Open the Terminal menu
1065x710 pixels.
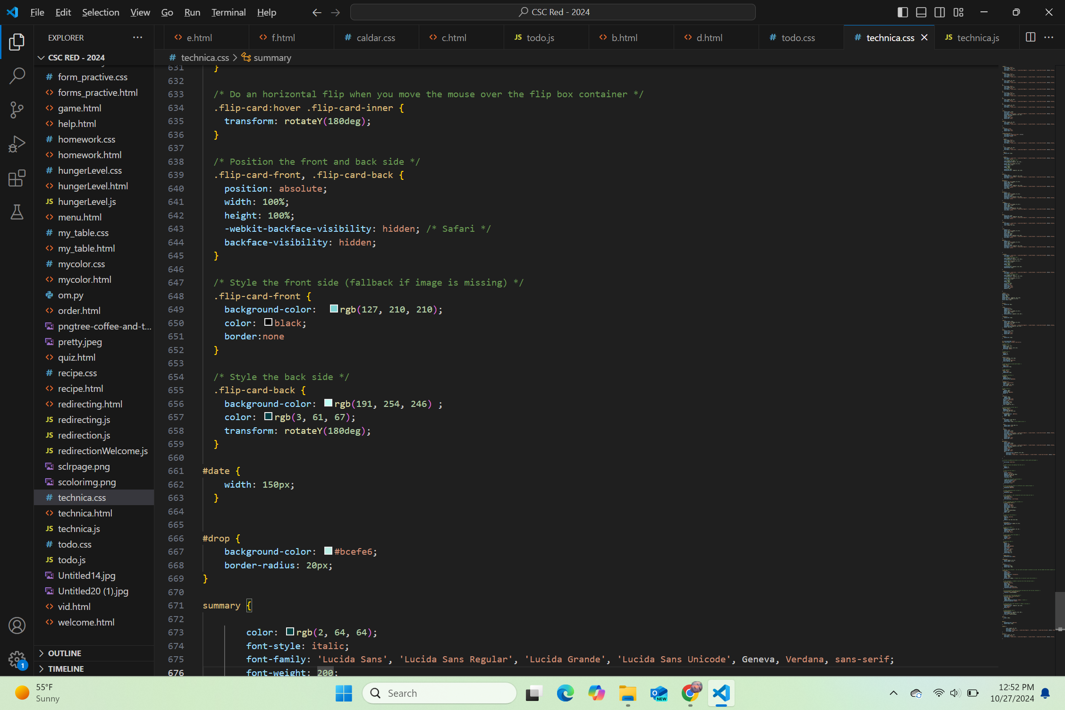click(x=228, y=12)
